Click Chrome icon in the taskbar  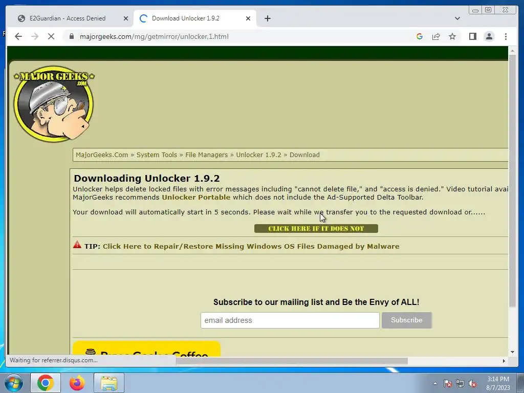click(46, 383)
